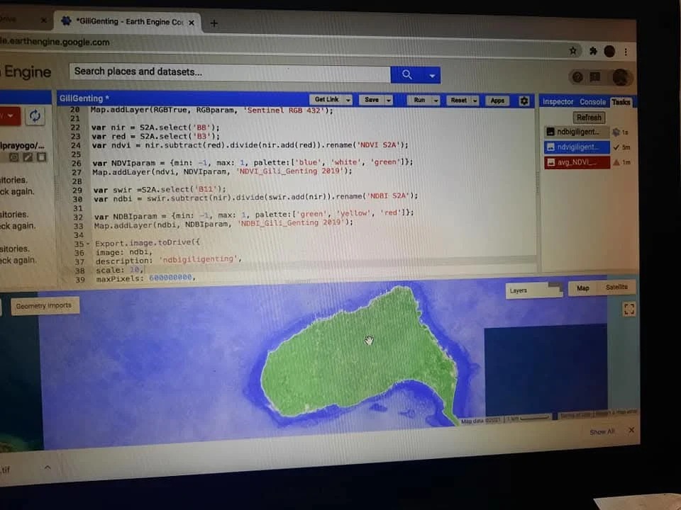Click the repository edit pencil icon
The height and width of the screenshot is (510, 681).
pos(28,157)
